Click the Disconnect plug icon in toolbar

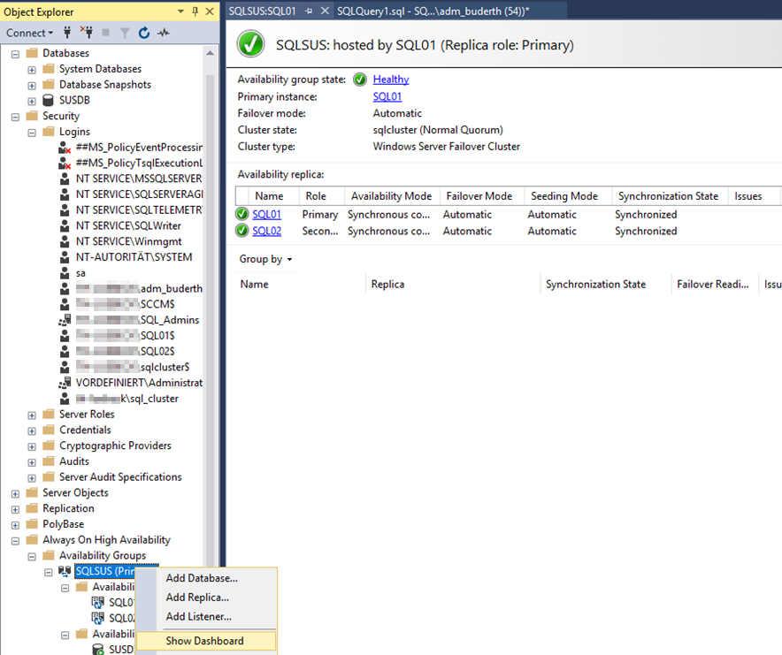(x=87, y=33)
